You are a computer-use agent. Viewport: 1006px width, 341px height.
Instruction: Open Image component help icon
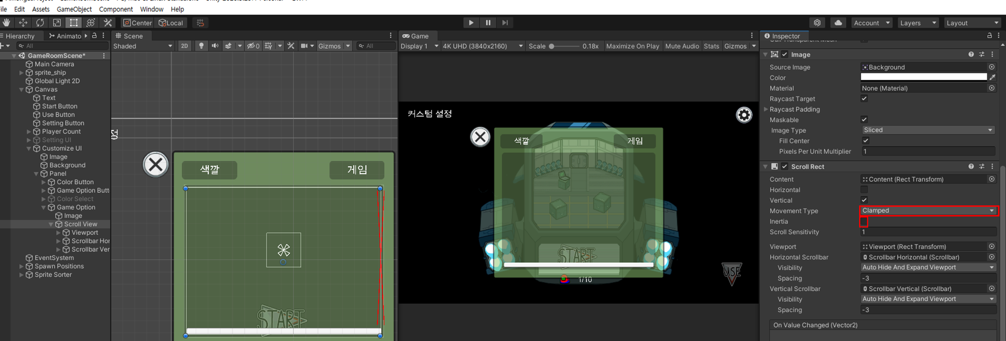[971, 54]
